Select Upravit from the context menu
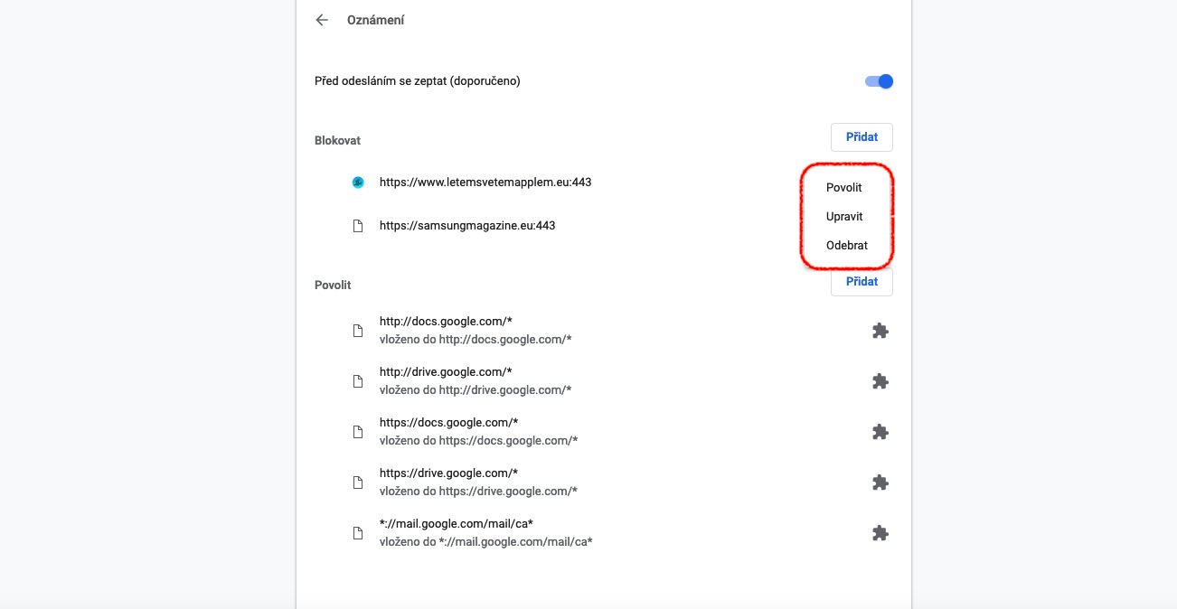Viewport: 1177px width, 609px height. pyautogui.click(x=844, y=216)
